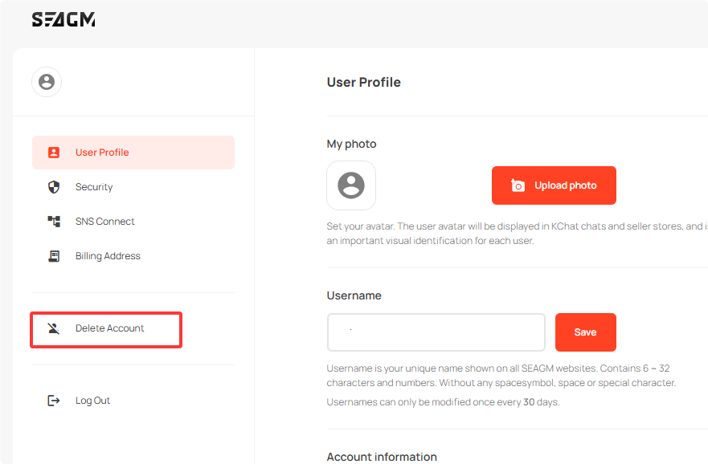Viewport: 708px width, 464px height.
Task: Click the SNS Connect network icon
Action: pos(54,222)
